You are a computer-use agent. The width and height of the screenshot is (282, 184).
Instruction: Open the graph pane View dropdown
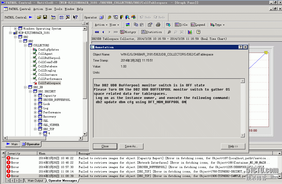coord(114,25)
